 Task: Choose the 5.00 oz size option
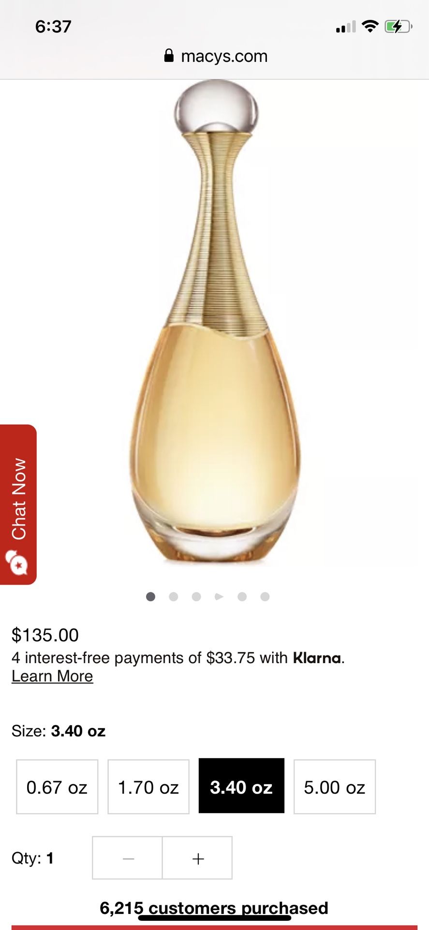335,787
